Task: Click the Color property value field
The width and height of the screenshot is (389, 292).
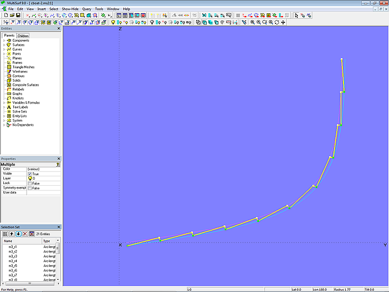Action: (x=43, y=169)
